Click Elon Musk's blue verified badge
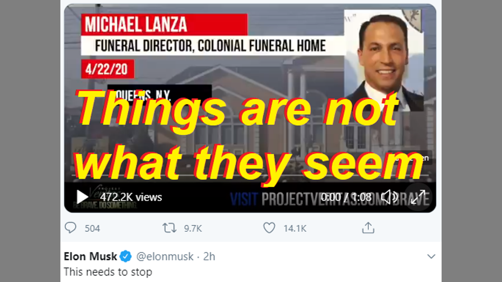 125,257
